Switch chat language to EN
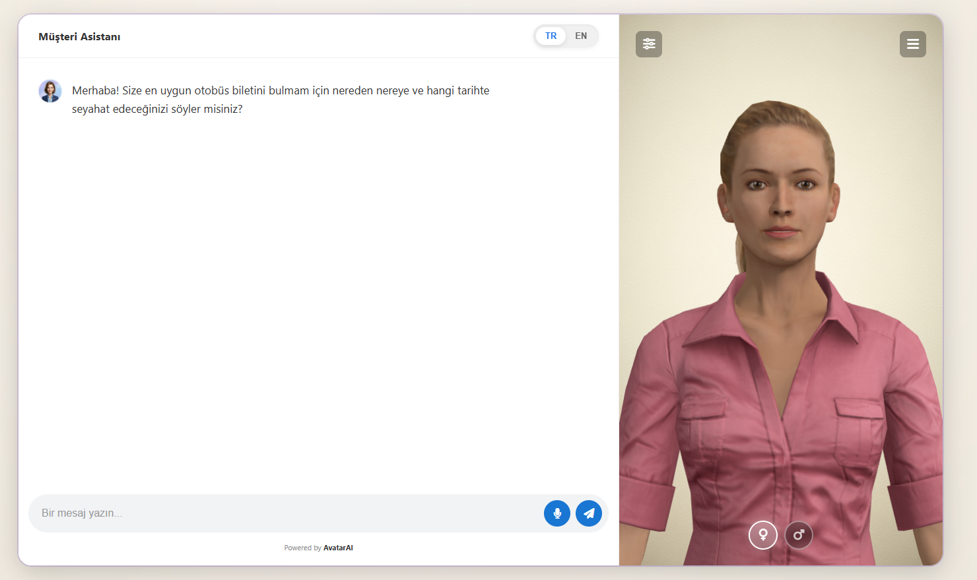 coord(581,36)
